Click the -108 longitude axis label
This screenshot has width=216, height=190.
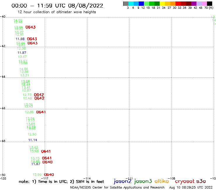point(172,178)
